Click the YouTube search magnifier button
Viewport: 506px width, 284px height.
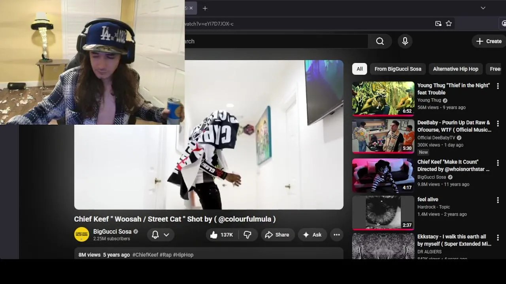click(380, 41)
